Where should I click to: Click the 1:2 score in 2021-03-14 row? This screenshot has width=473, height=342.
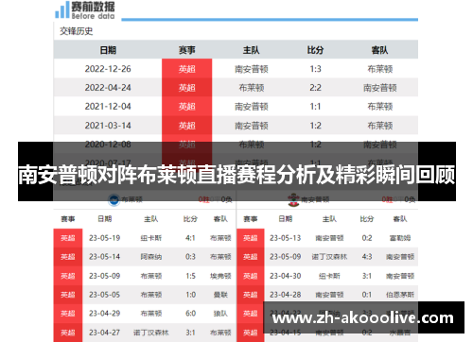tap(315, 126)
